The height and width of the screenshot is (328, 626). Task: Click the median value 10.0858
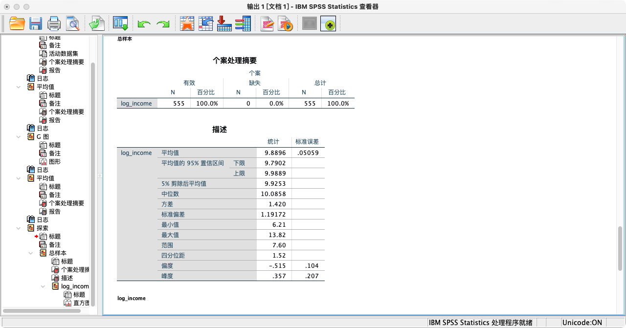tap(274, 194)
